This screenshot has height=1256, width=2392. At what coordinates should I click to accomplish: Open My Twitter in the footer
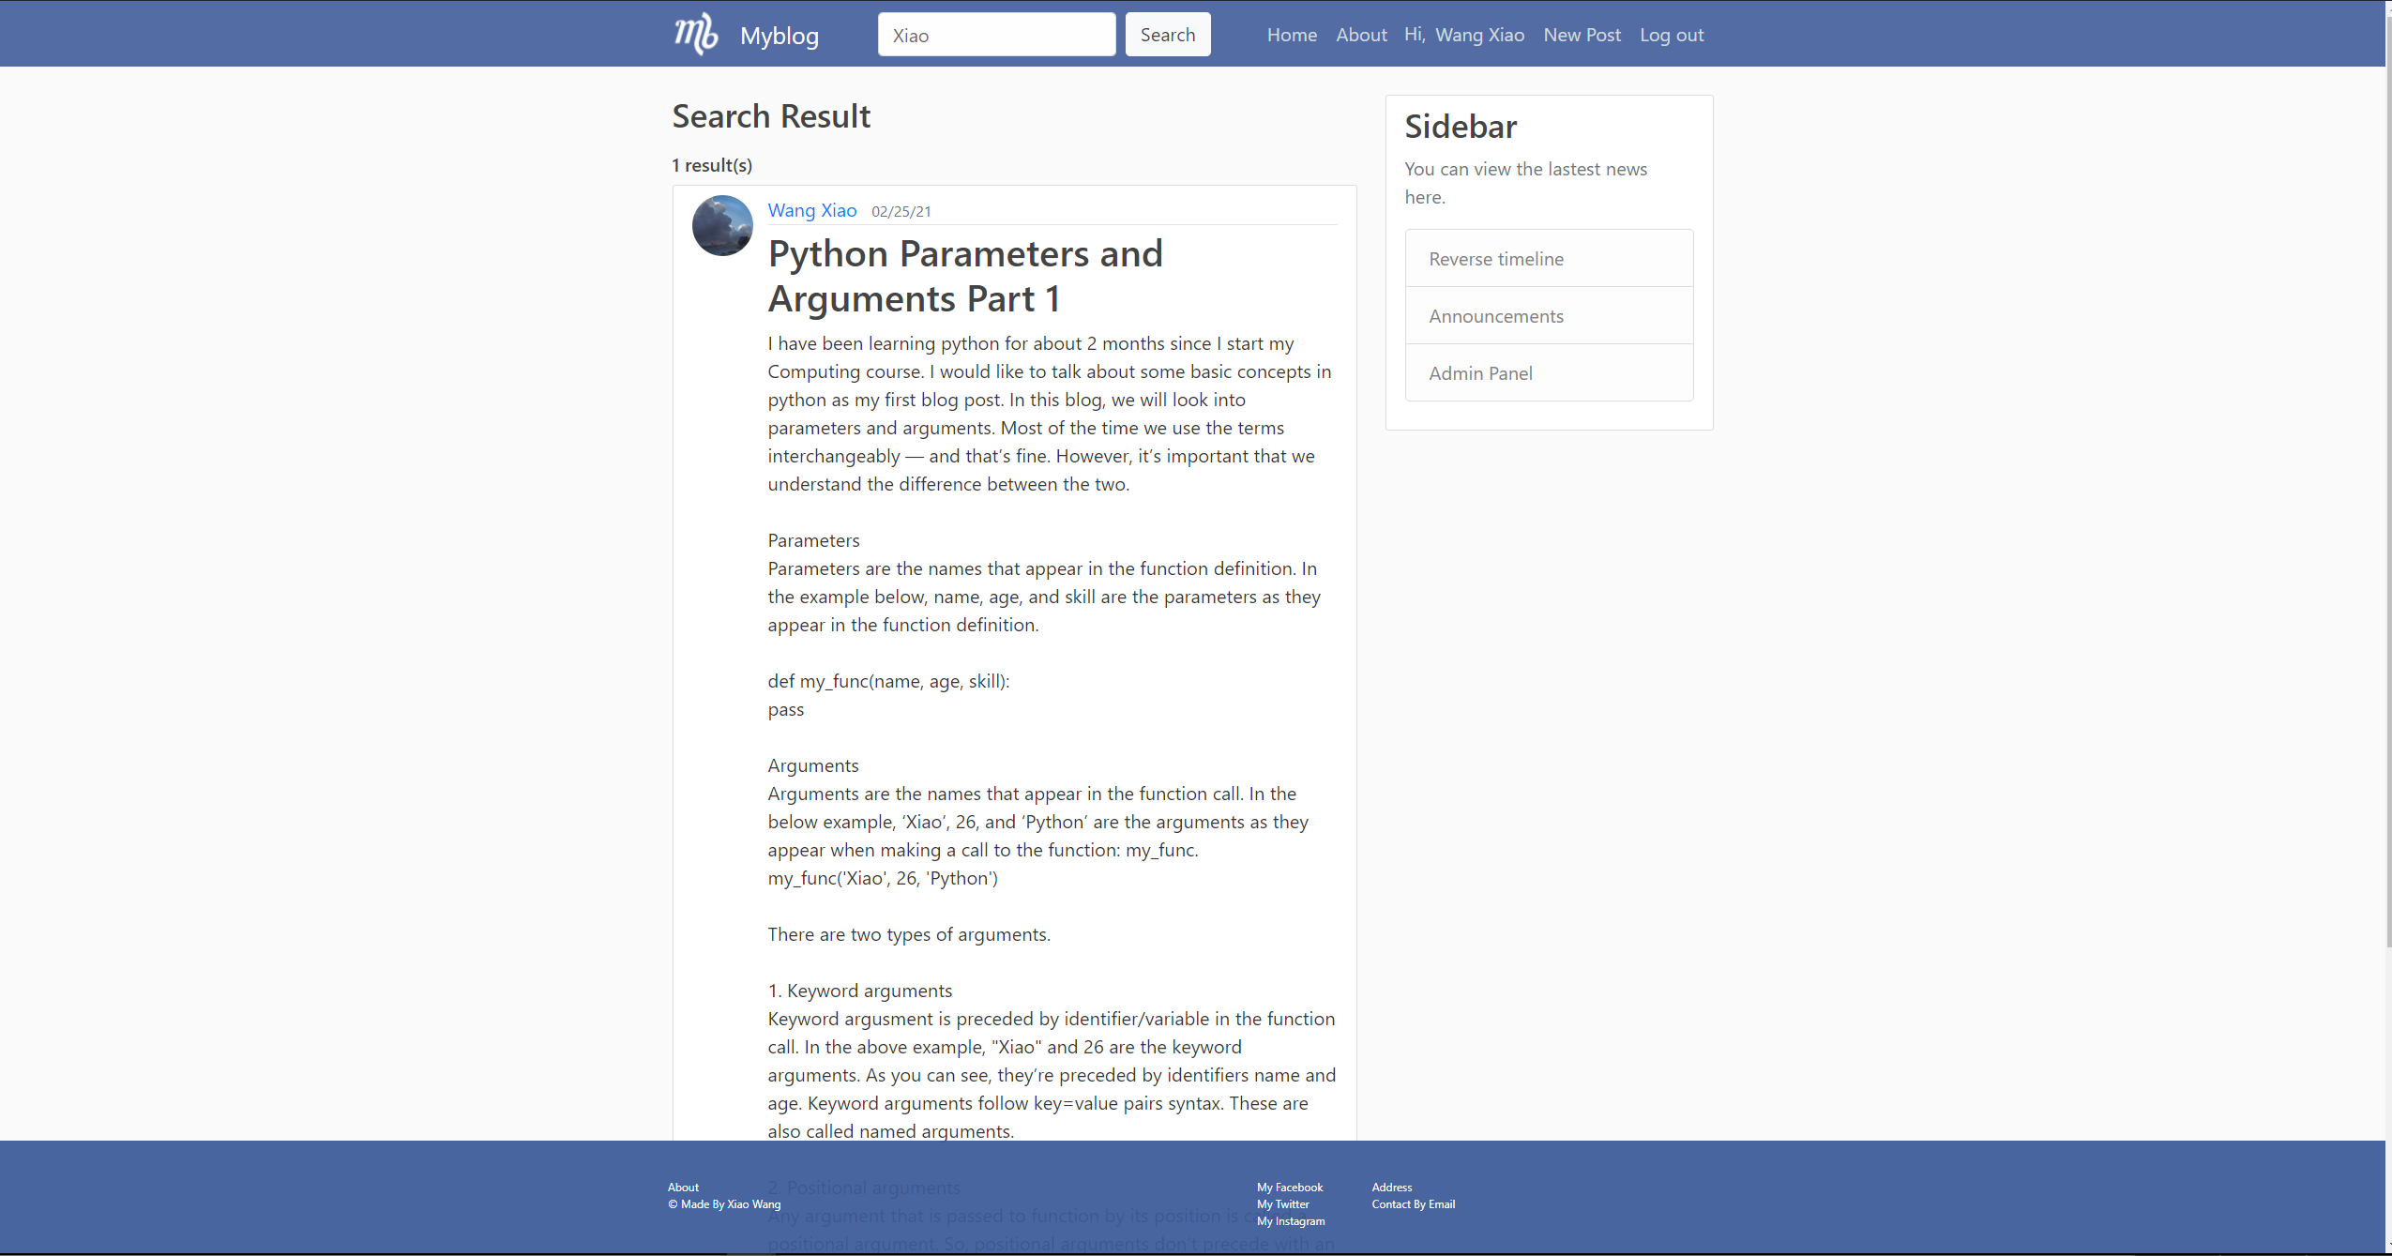point(1281,1203)
